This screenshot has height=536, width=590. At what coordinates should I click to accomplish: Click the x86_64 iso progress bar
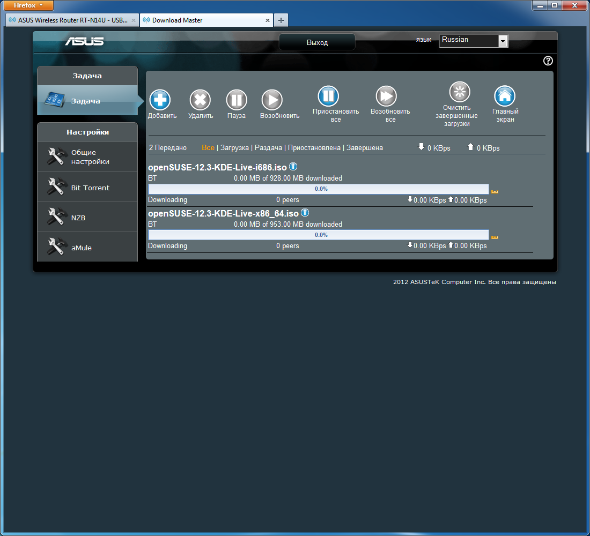[319, 235]
